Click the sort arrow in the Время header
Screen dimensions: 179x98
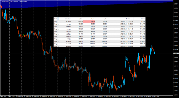click(x=132, y=19)
